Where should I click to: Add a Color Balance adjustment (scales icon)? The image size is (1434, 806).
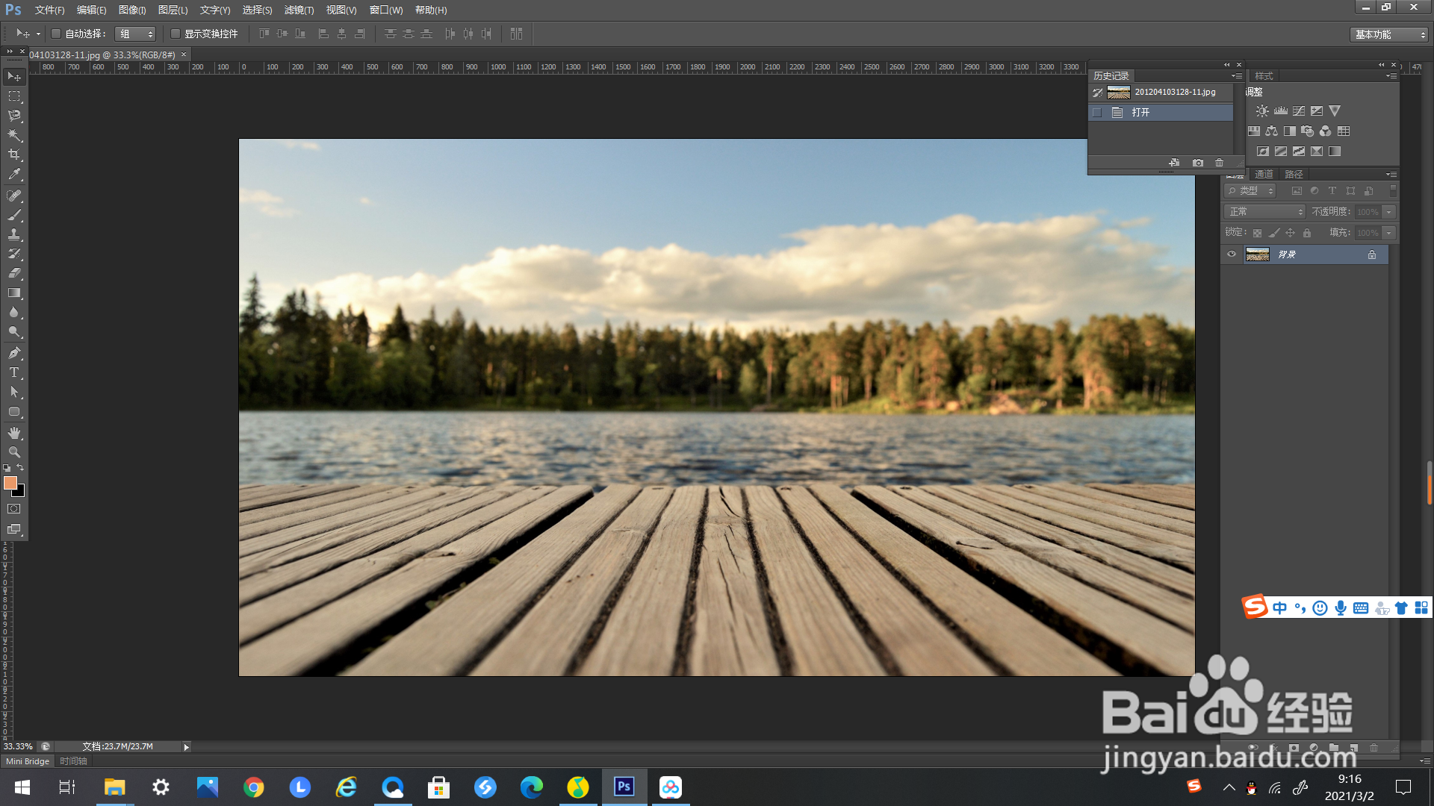tap(1271, 131)
